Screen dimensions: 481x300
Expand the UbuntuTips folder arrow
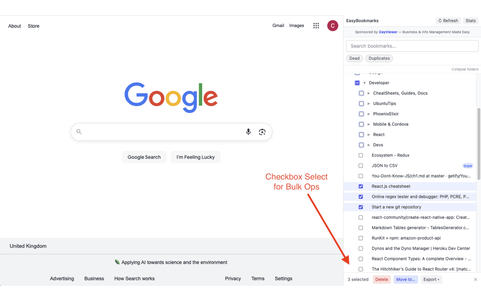[369, 103]
